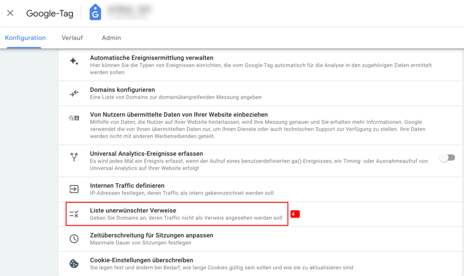Click the sparkle icon for automatic event detection
This screenshot has height=276, width=464.
(74, 61)
